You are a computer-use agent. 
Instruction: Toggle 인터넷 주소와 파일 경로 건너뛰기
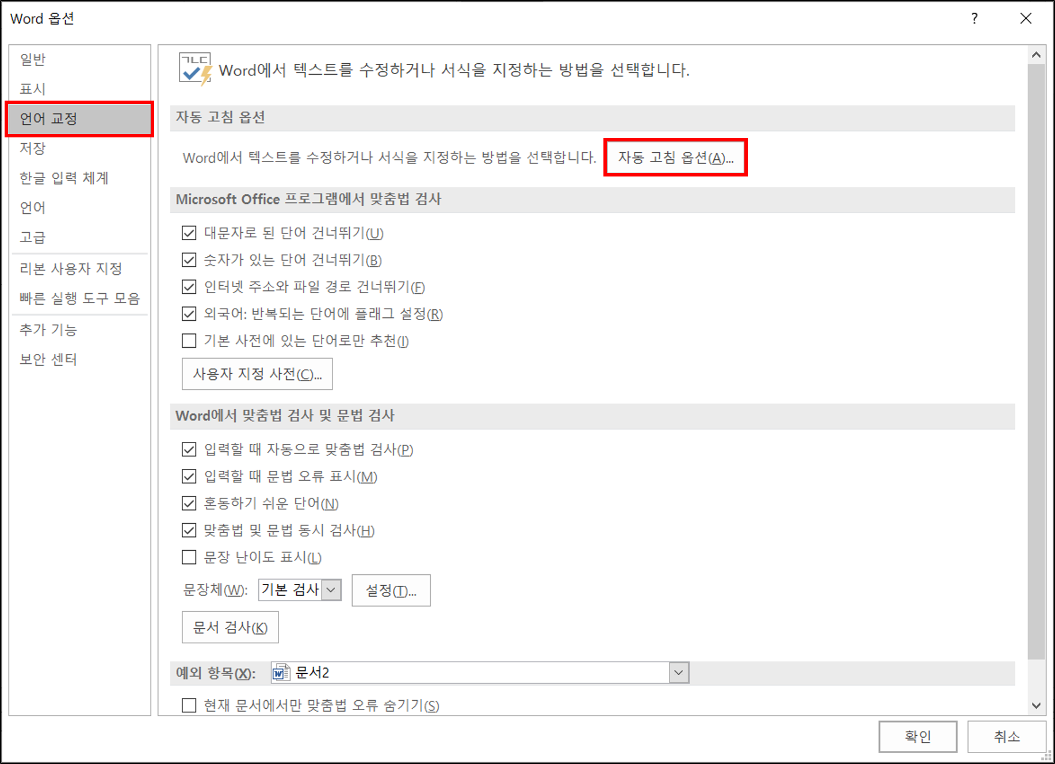pyautogui.click(x=189, y=287)
